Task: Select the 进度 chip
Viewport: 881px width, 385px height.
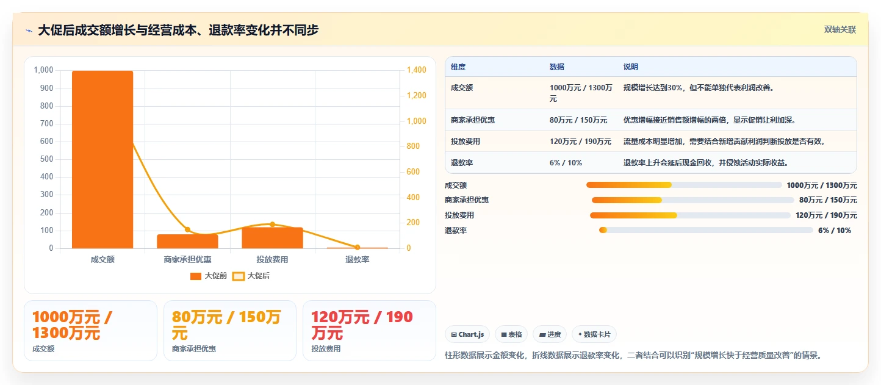Action: click(x=550, y=334)
